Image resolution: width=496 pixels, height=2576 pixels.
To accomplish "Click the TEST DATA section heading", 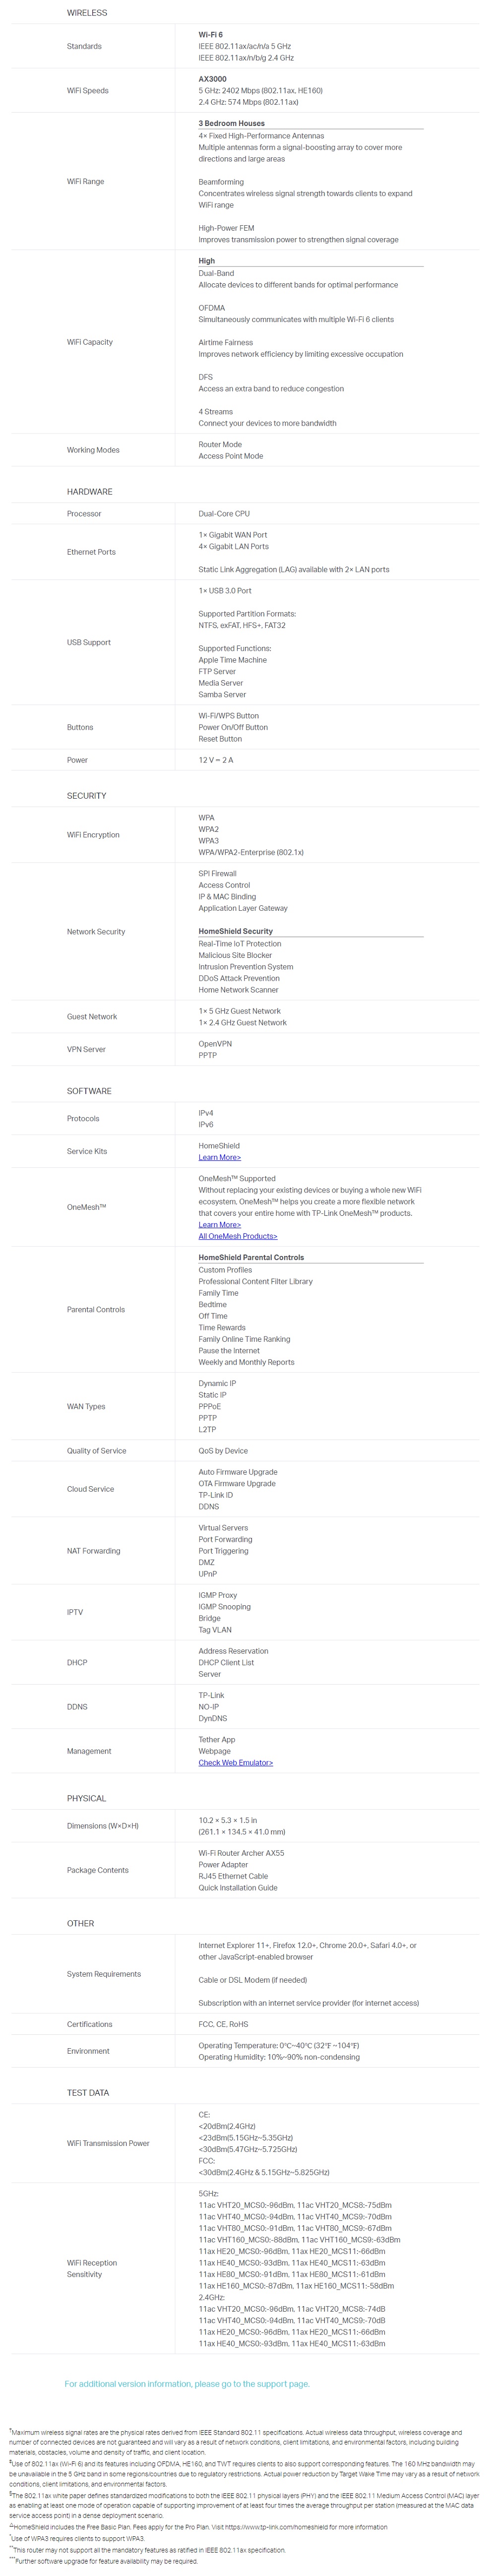I will [88, 2092].
